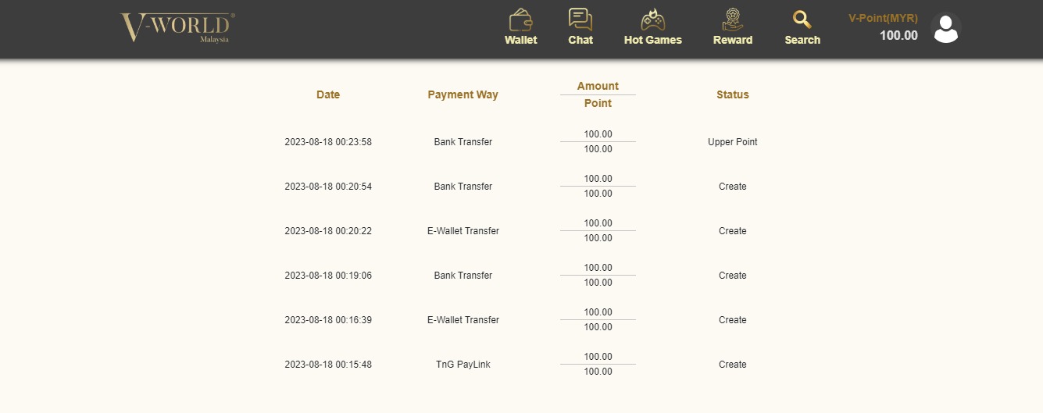Select the Upper Point status entry
This screenshot has height=413, width=1043.
(733, 142)
